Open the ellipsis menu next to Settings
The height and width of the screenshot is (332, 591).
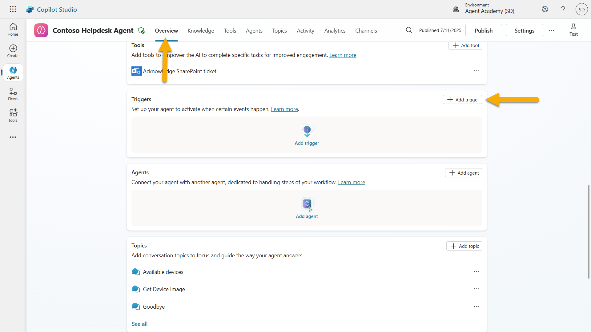(551, 30)
